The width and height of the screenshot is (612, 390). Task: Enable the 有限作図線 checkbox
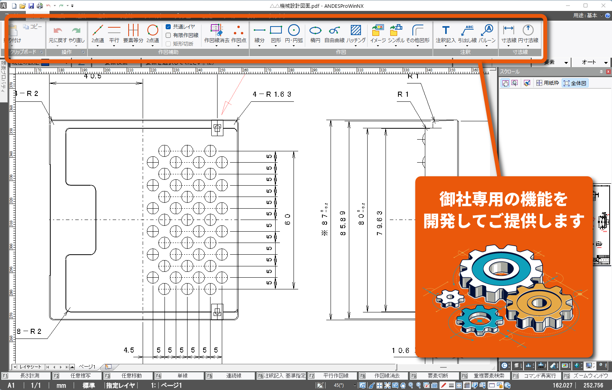168,35
